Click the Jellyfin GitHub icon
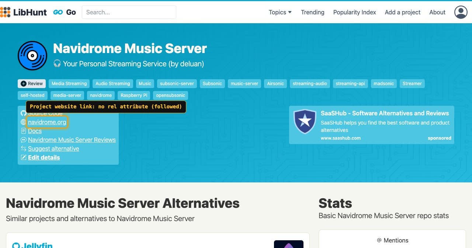The width and height of the screenshot is (472, 248). point(16,245)
